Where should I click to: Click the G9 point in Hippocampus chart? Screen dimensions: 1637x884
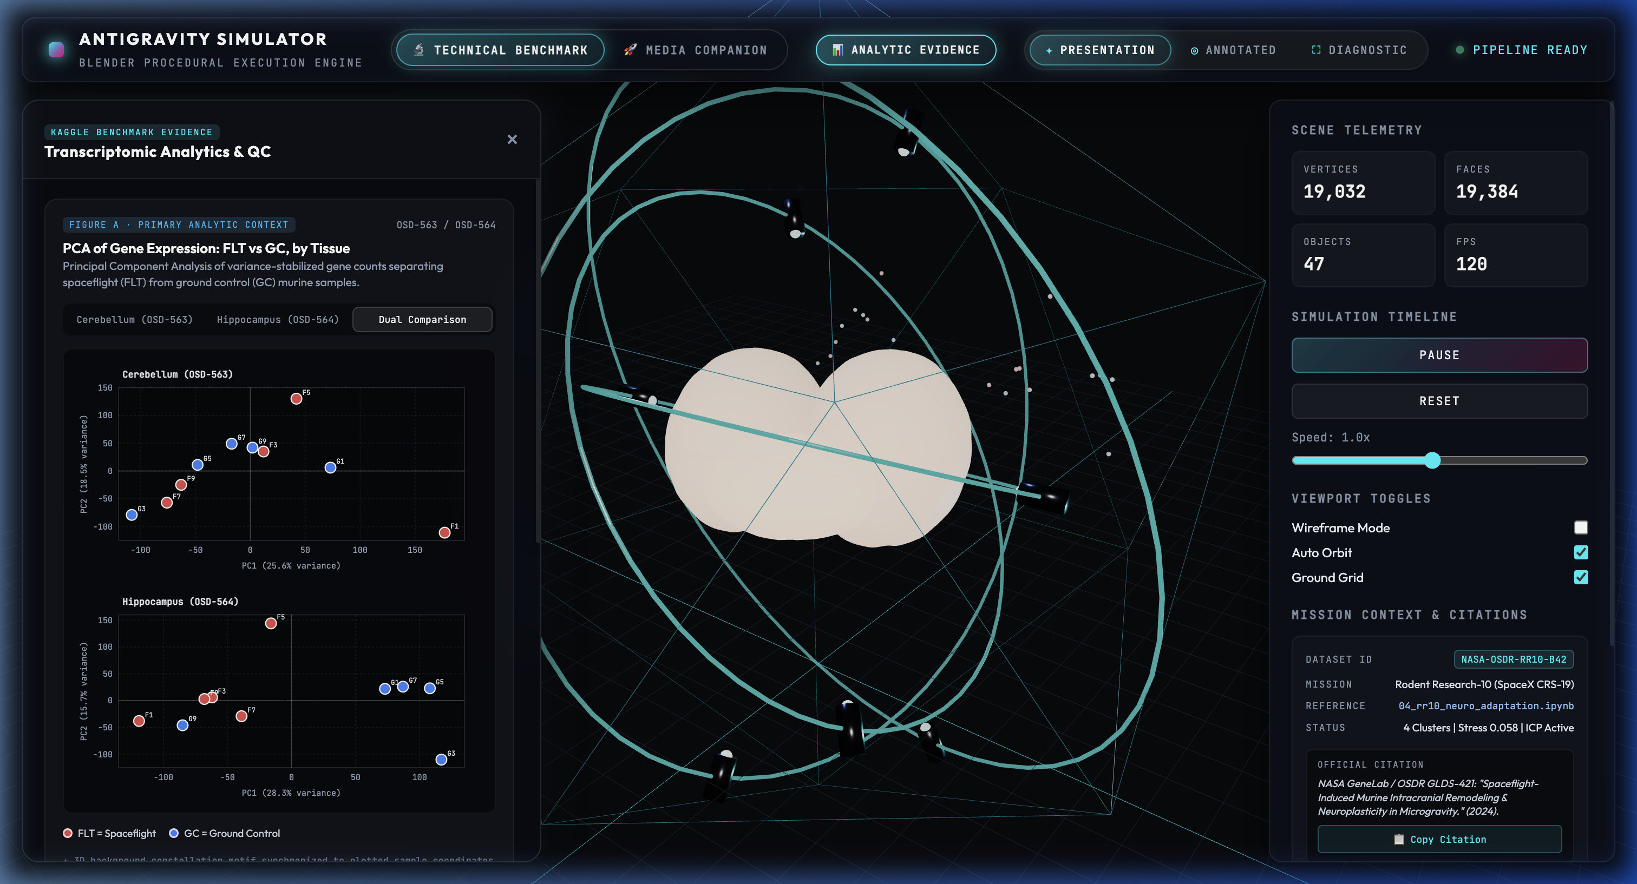tap(182, 724)
